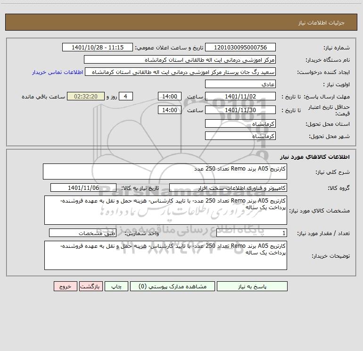The width and height of the screenshot is (363, 351).
Task: Click label واحد شمارش
Action: (142, 234)
